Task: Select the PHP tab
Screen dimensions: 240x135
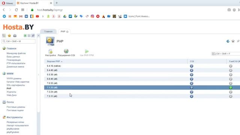Action: point(63,31)
